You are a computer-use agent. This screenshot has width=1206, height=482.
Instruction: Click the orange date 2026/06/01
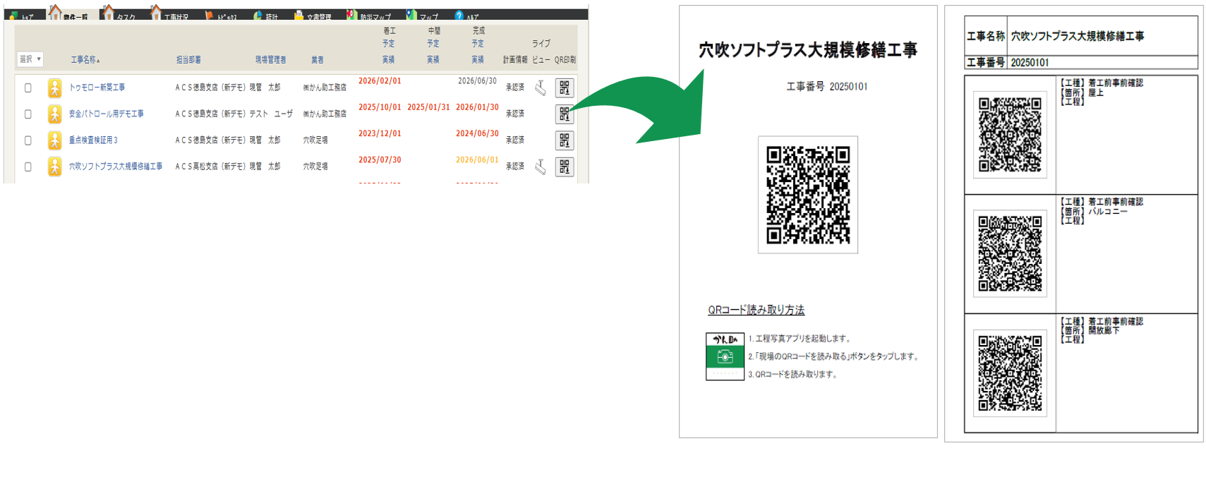pos(477,160)
